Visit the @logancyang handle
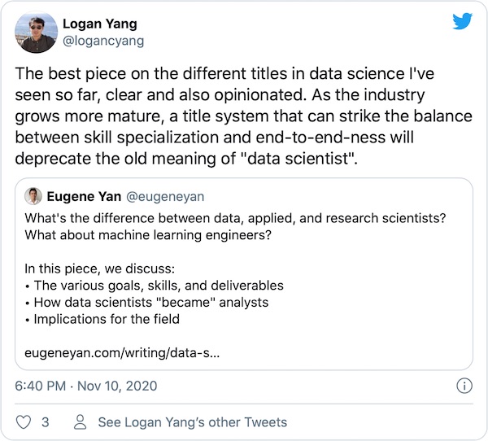Viewport: 488px width, 441px height. [102, 41]
